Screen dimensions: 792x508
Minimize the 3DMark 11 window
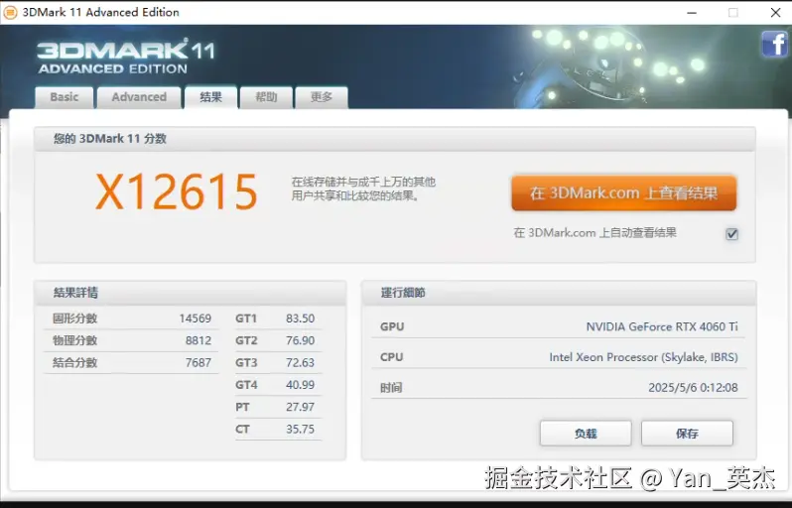pyautogui.click(x=692, y=13)
